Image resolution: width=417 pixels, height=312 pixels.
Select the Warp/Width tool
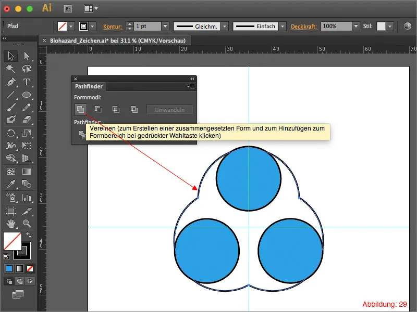pos(11,146)
